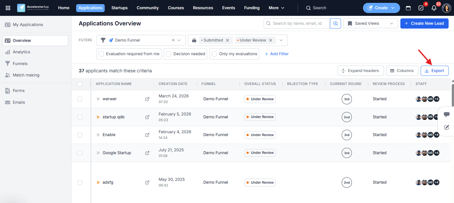Click the Add Filter link

[277, 54]
